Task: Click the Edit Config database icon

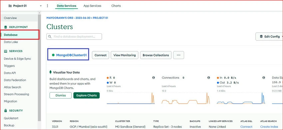Action: tap(261, 37)
